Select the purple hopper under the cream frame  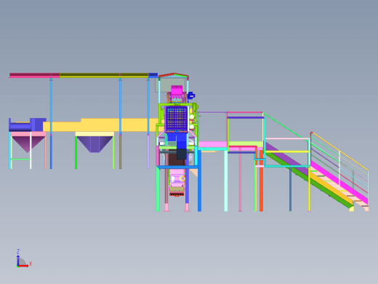[95, 144]
